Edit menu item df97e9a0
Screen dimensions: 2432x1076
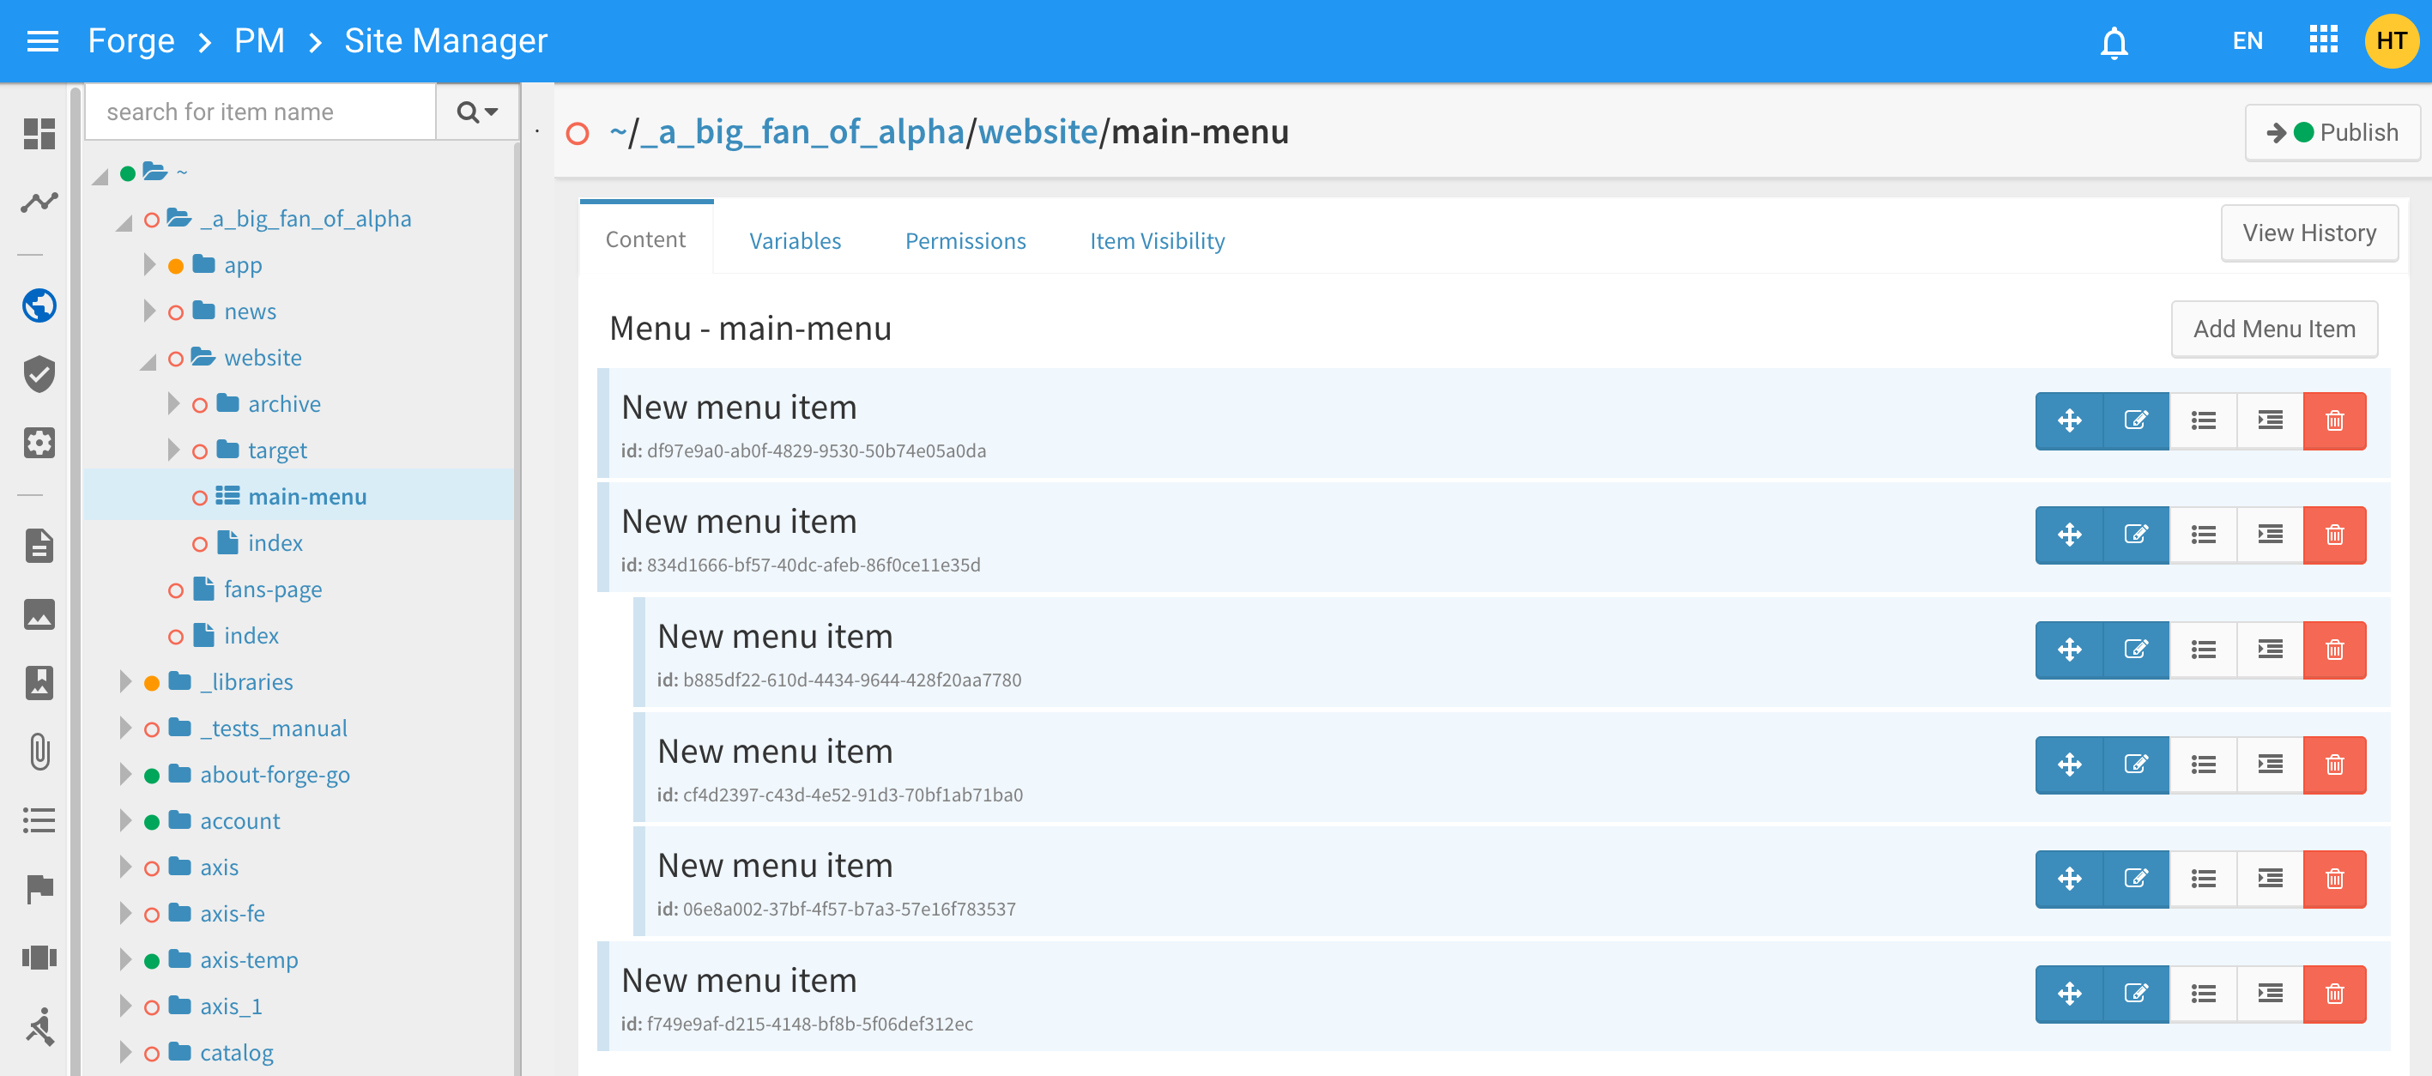pos(2136,420)
